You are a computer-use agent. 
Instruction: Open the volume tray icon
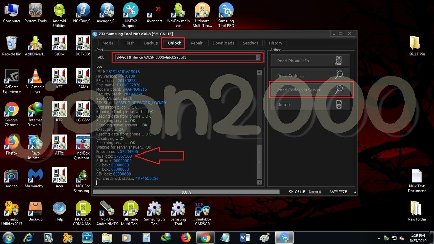pyautogui.click(x=402, y=238)
